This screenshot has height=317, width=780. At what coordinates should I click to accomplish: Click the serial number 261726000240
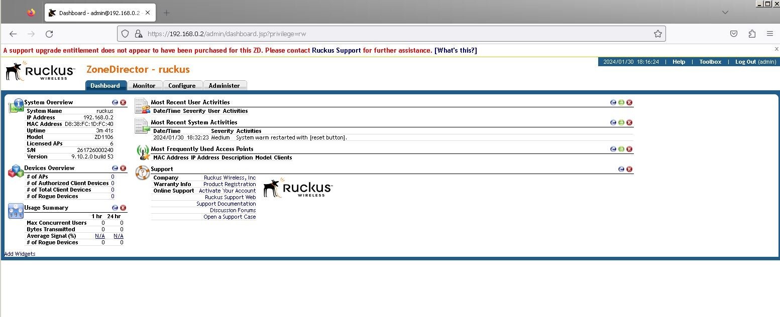coord(95,150)
